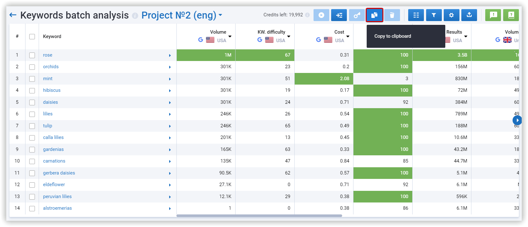This screenshot has width=528, height=227.
Task: Check the box for rose
Action: 32,55
